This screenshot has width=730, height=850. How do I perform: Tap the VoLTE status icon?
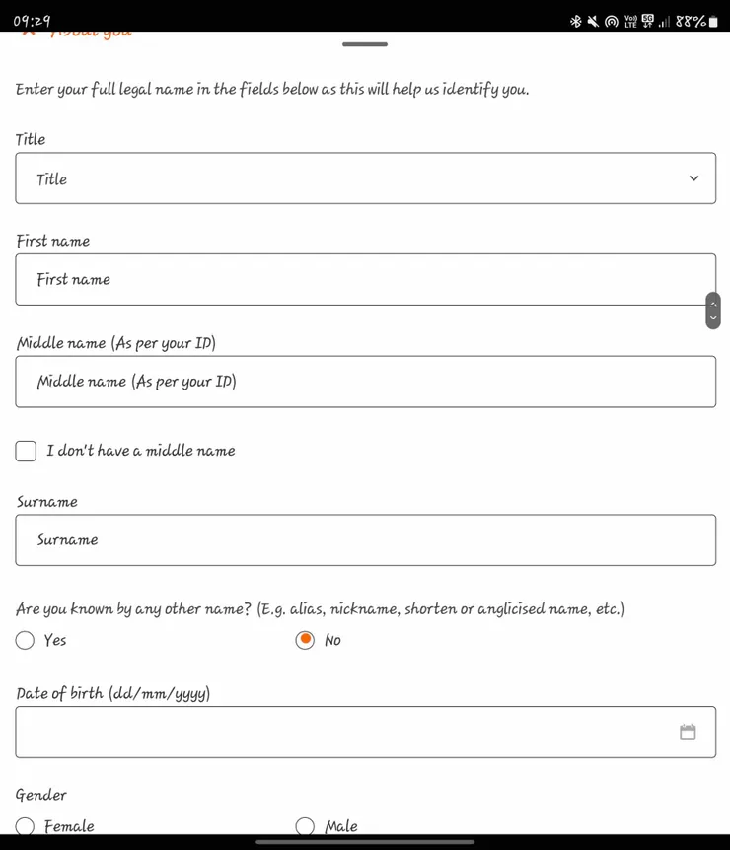click(x=630, y=21)
